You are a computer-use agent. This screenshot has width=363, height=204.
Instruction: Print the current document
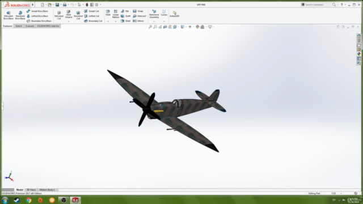point(65,5)
